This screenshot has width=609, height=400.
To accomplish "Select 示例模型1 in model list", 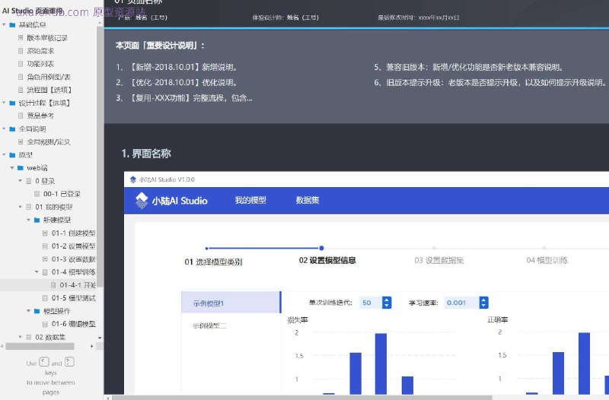I will click(x=231, y=303).
